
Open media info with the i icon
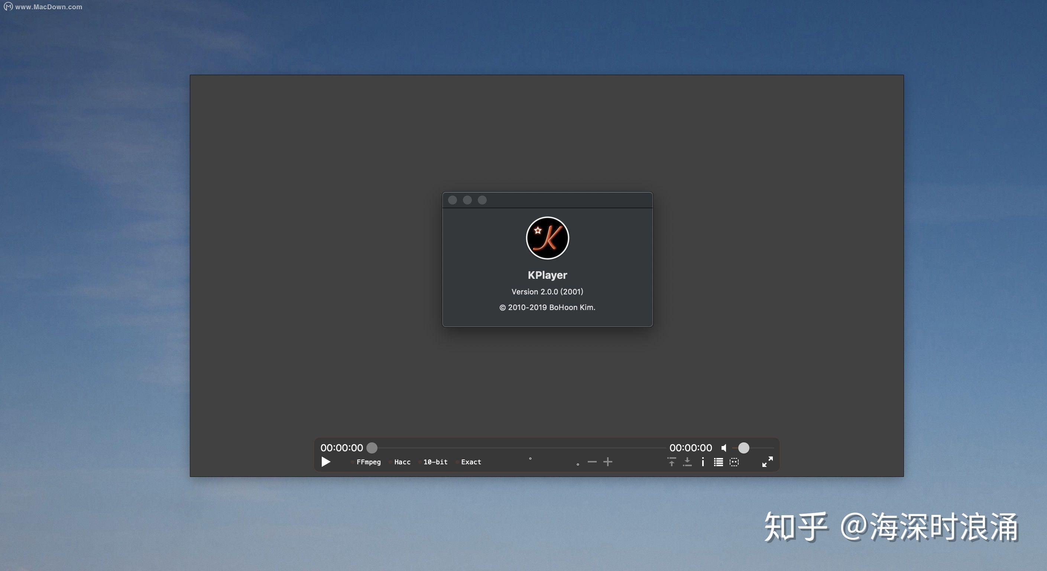[x=703, y=462]
